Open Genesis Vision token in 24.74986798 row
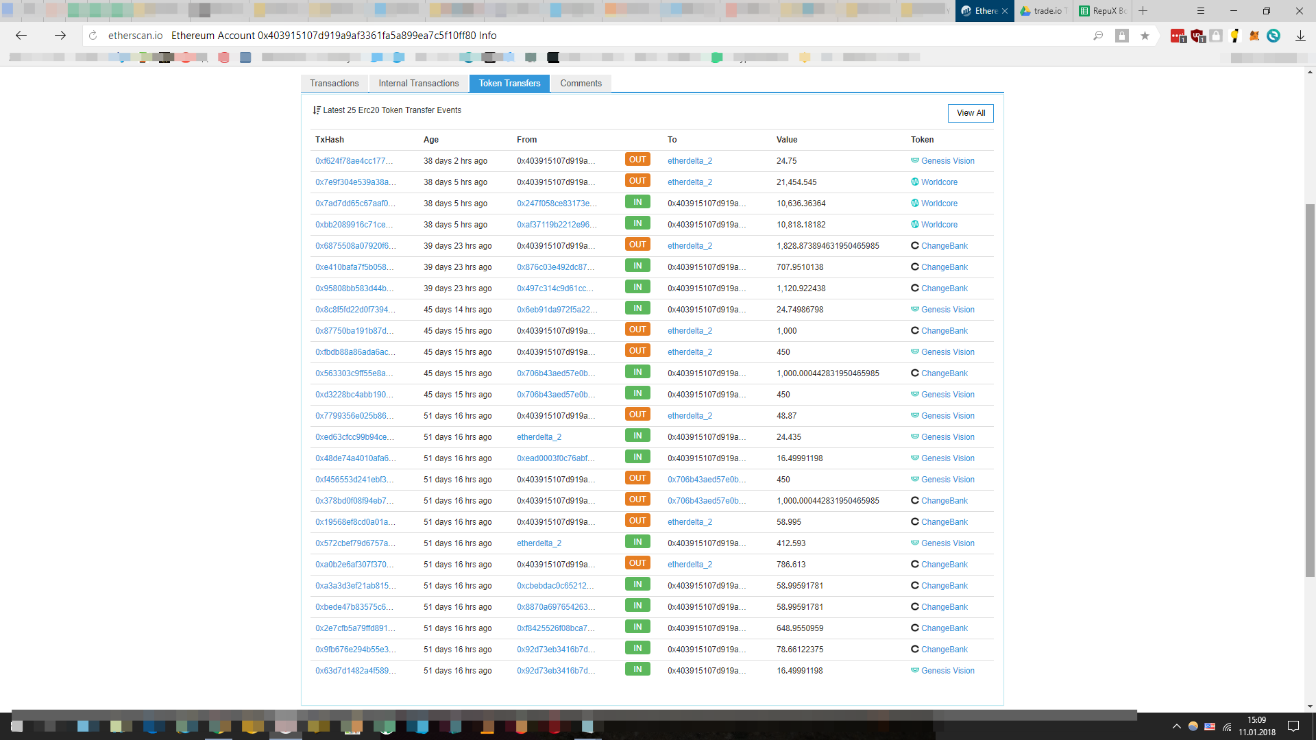Image resolution: width=1316 pixels, height=740 pixels. [948, 310]
